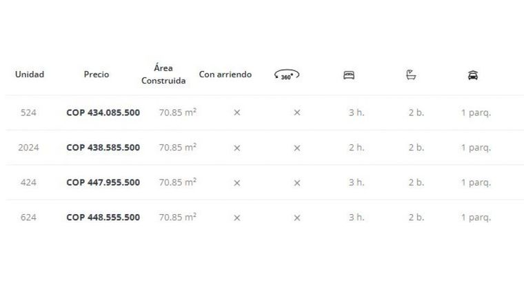Click the 360 X mark for unit 524

[296, 113]
